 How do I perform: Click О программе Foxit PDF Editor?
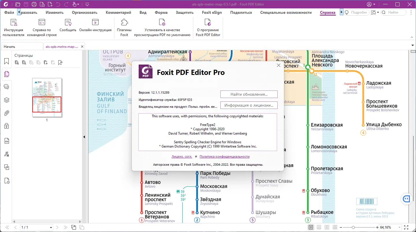coord(208,28)
